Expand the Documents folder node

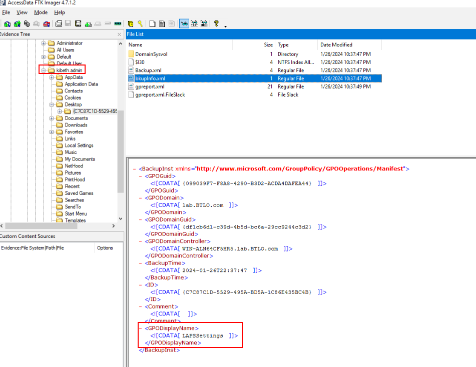click(x=52, y=118)
